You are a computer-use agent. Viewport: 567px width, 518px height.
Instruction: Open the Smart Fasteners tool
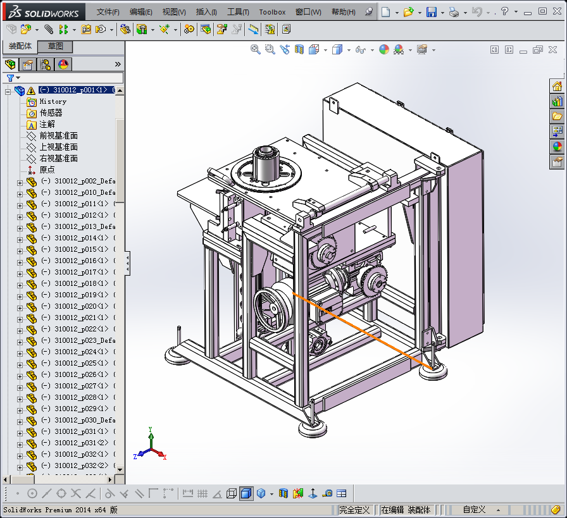point(86,29)
